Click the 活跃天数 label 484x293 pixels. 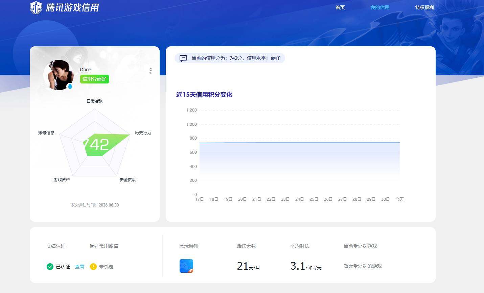pos(246,246)
